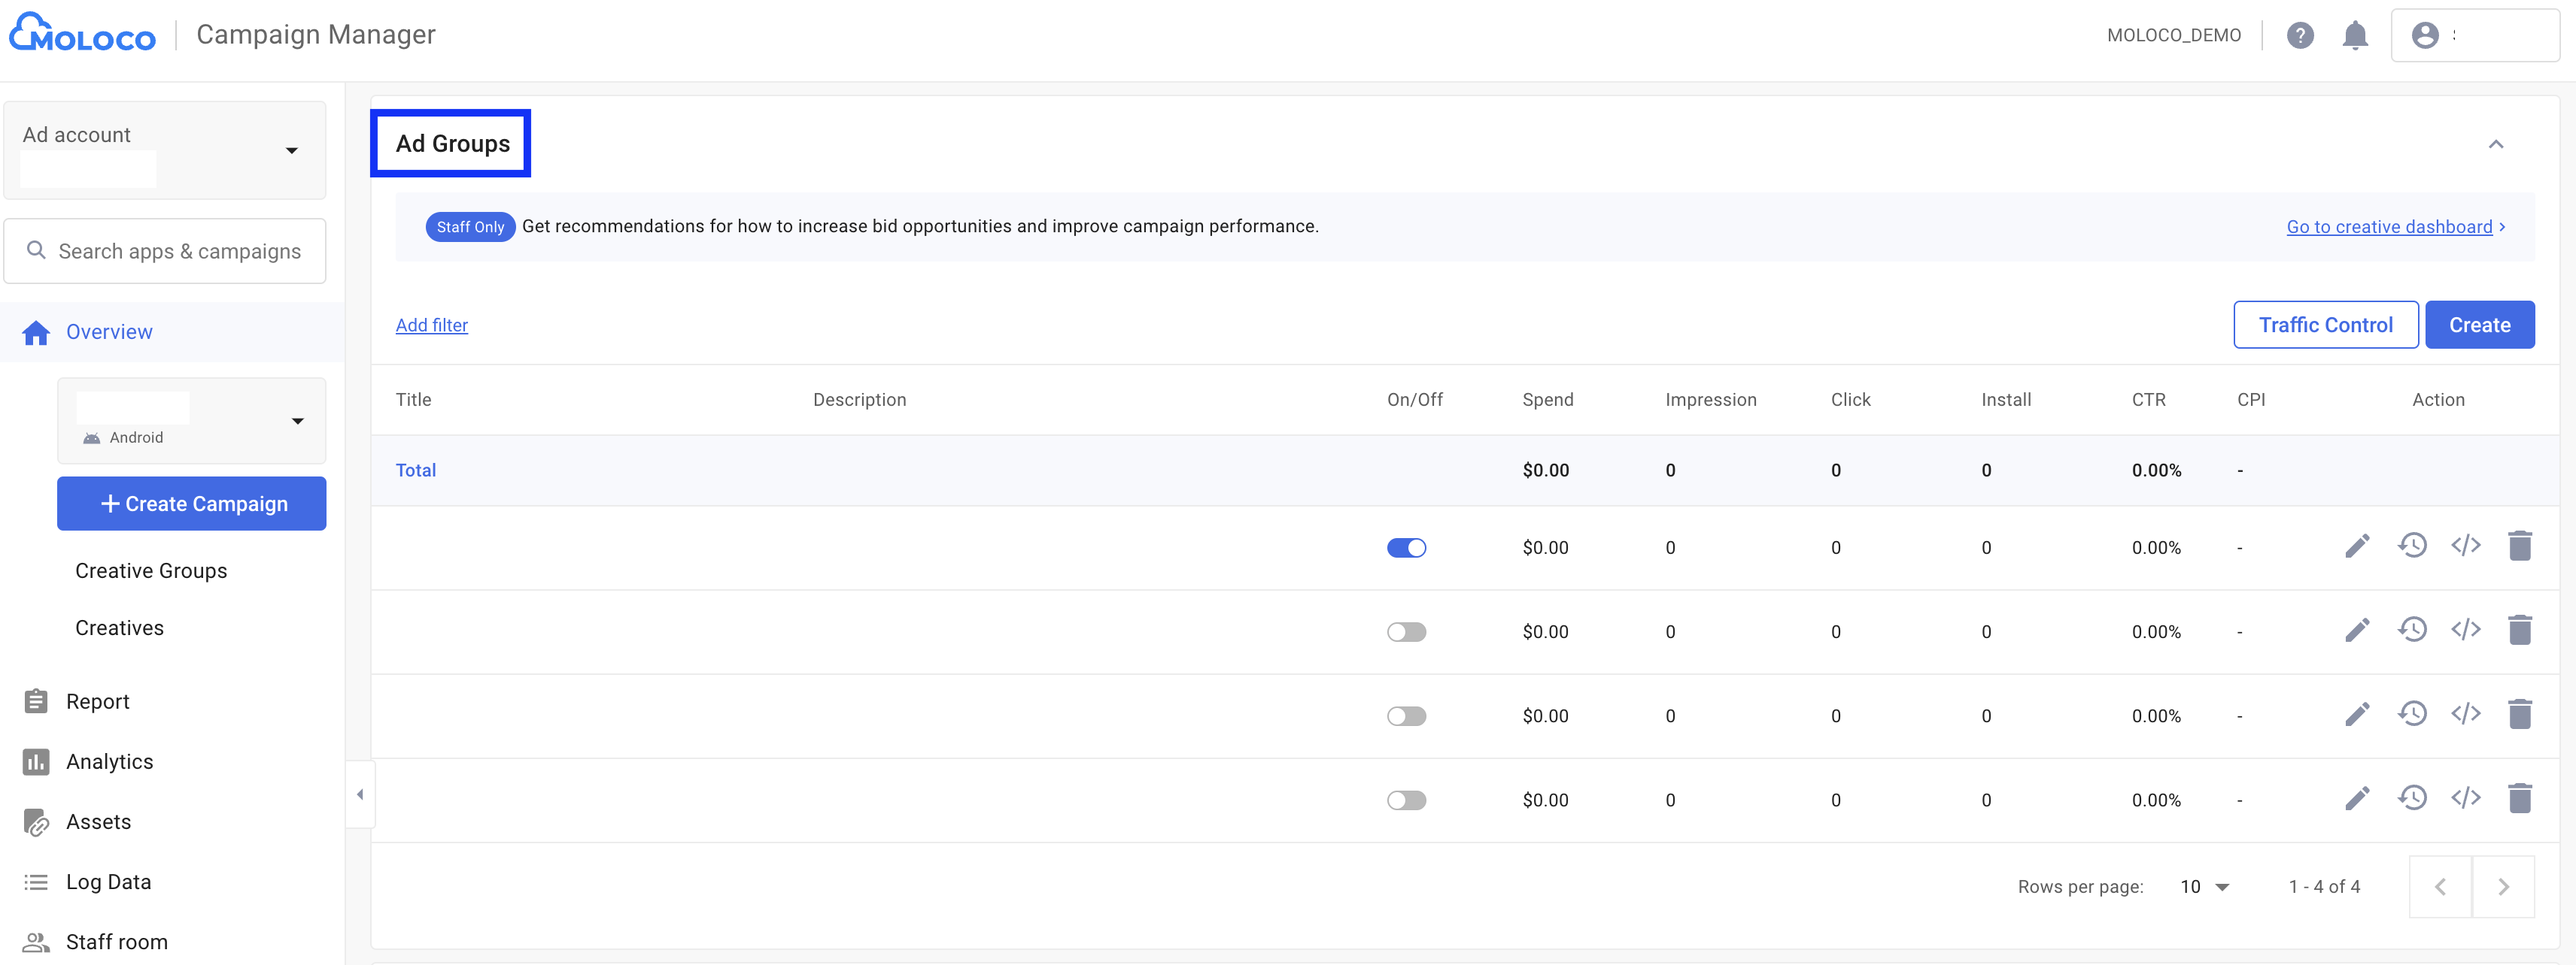Enable the second ad group toggle
This screenshot has height=965, width=2576.
point(1405,632)
